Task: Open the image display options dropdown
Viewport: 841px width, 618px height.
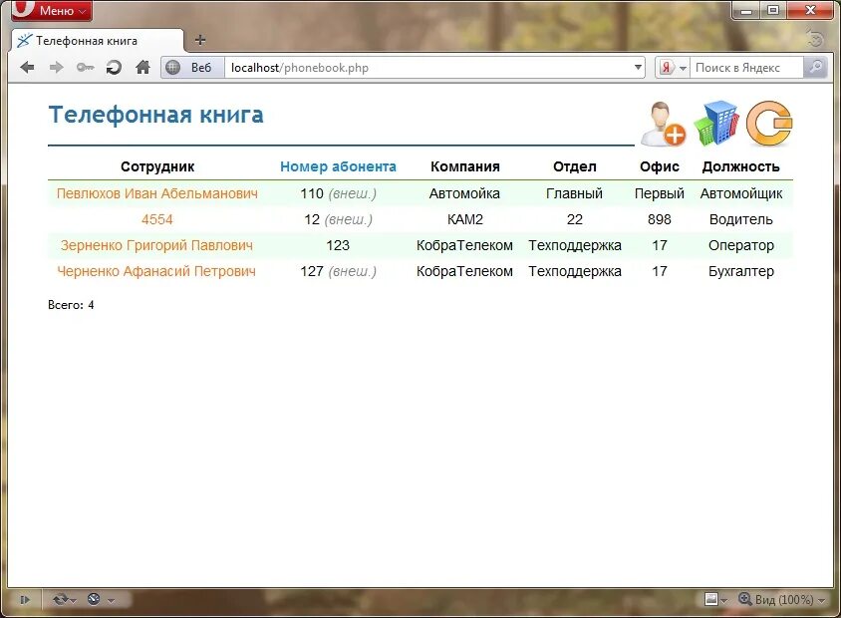Action: [x=715, y=599]
